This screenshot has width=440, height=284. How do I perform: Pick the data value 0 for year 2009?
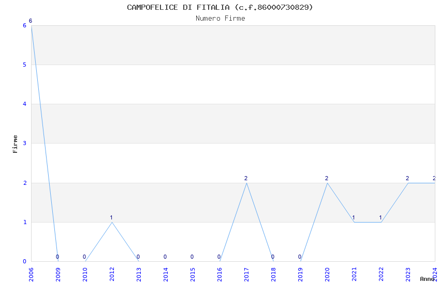click(57, 257)
